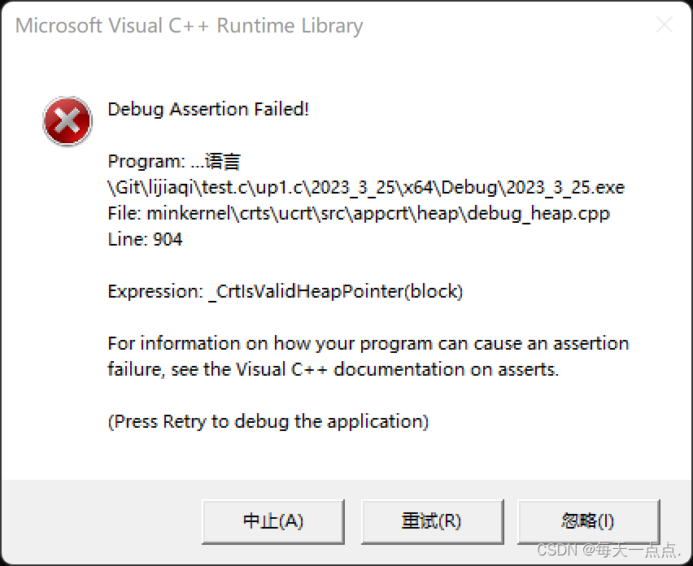
Task: Click Visual C++ documentation on asserts text
Action: pyautogui.click(x=397, y=369)
